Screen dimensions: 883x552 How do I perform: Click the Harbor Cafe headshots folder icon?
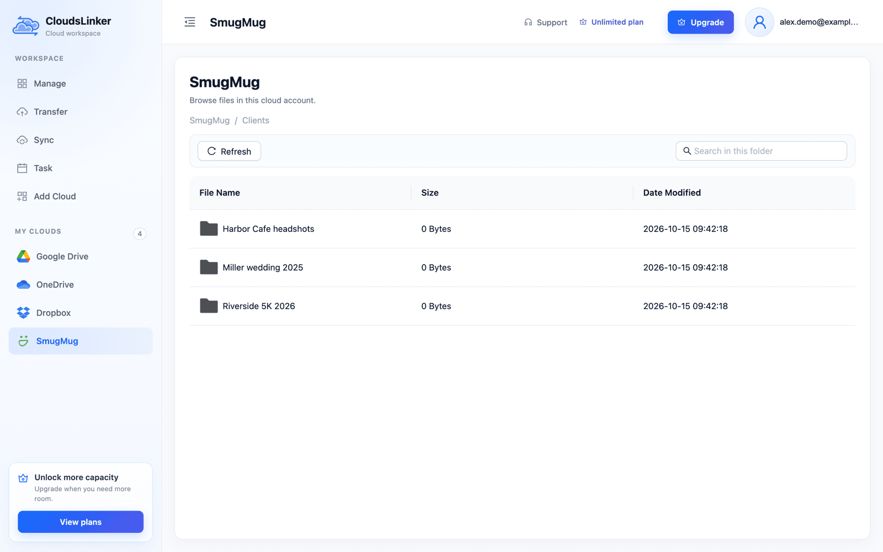(209, 229)
